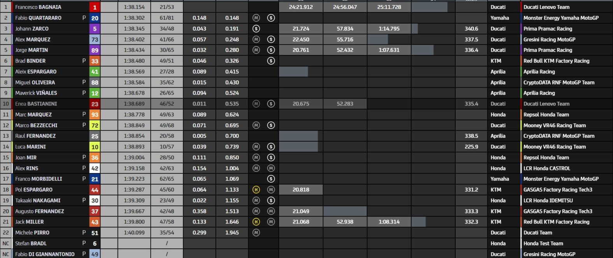Image resolution: width=613 pixels, height=258 pixels.
Task: Select rider name Stefan BRADL
Action: 31,243
